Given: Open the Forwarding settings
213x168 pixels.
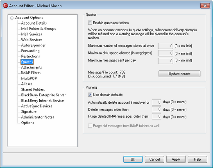Looking at the screenshot, I should 30,51.
